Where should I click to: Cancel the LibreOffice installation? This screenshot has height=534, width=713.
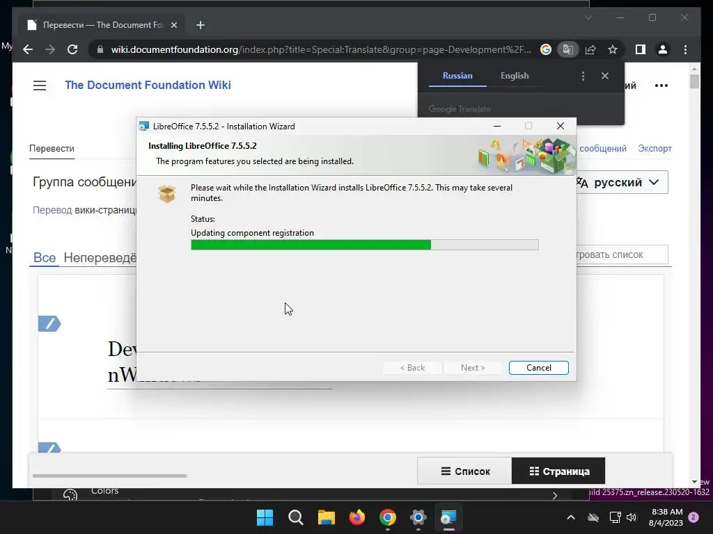[538, 367]
